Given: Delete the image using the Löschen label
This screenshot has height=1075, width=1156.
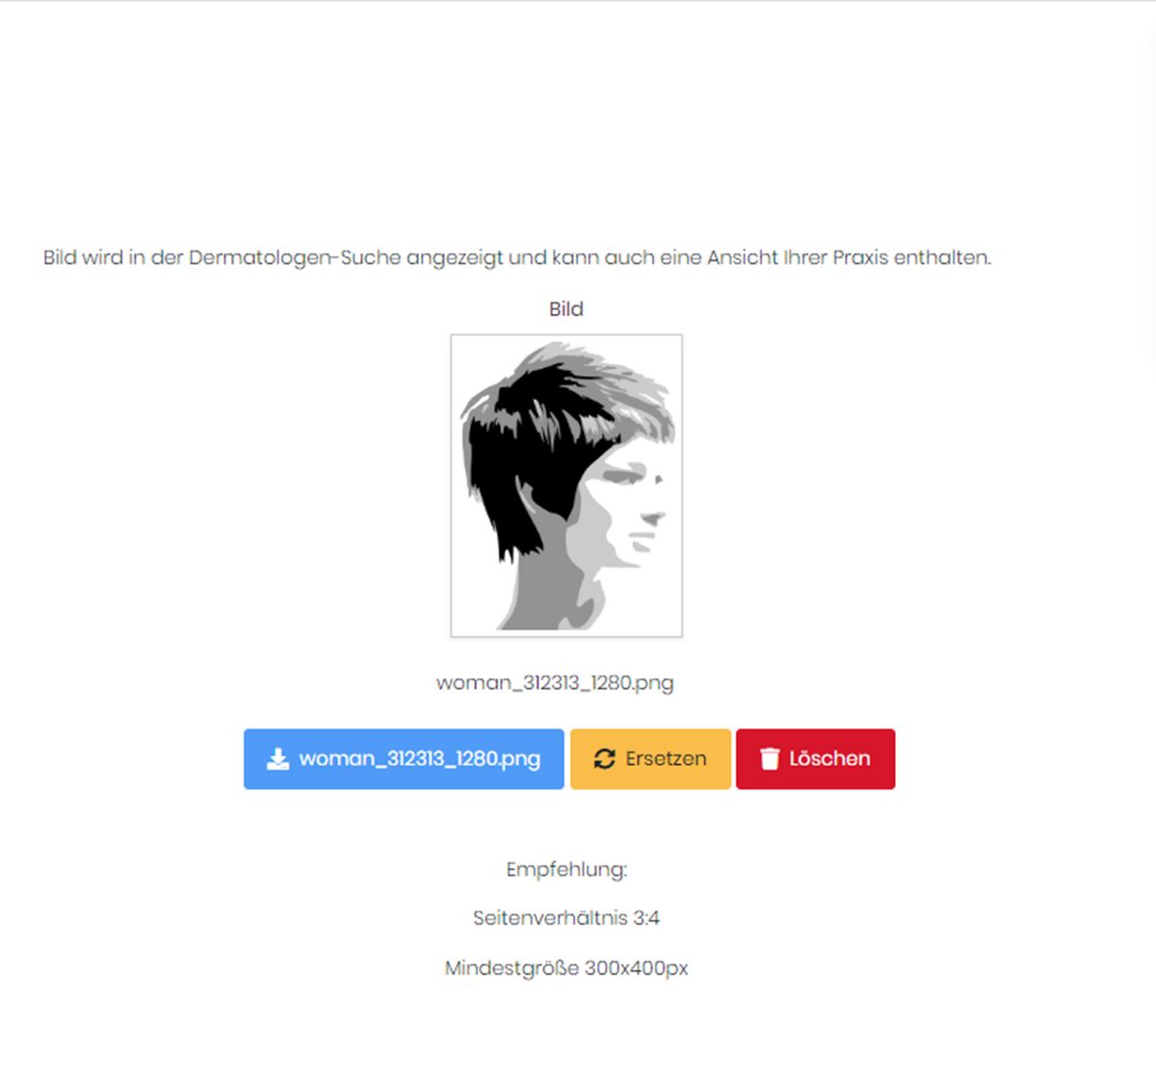Looking at the screenshot, I should 829,759.
